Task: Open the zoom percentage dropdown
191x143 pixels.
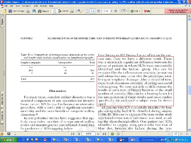Action: click(111, 11)
